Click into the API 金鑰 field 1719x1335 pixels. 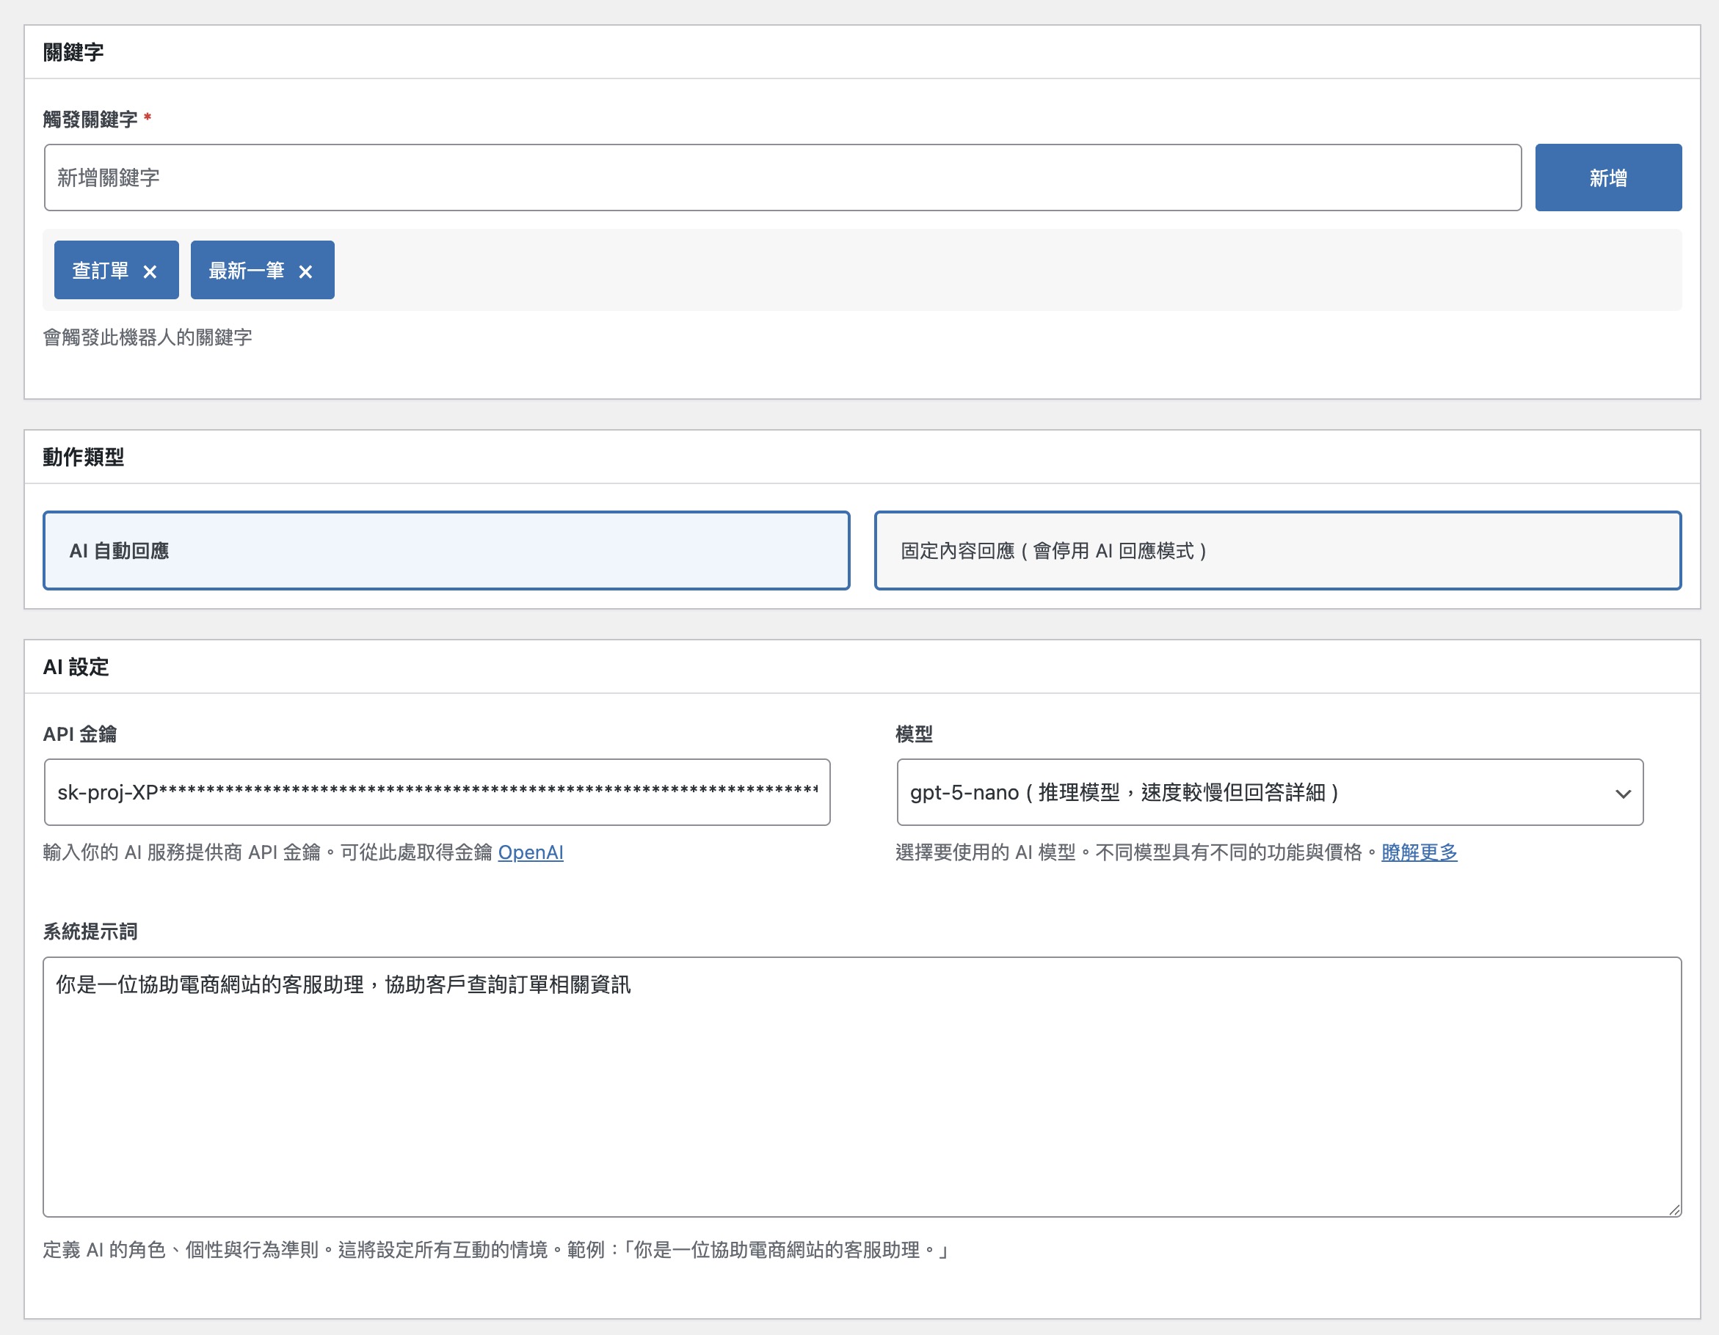coord(437,792)
